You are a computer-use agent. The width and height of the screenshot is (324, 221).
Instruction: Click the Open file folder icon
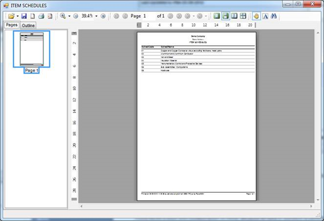11,16
